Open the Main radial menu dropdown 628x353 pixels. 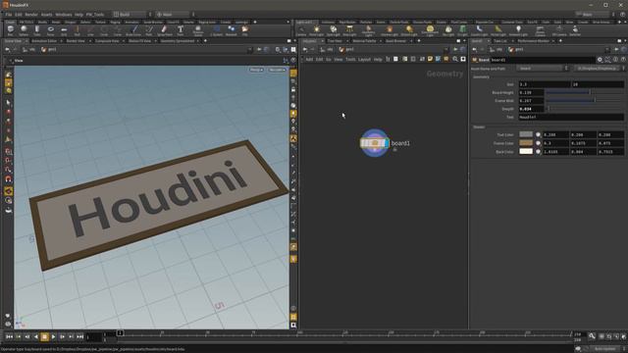pos(175,14)
